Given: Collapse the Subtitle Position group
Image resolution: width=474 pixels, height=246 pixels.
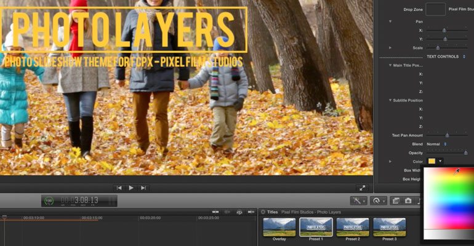Looking at the screenshot, I should pyautogui.click(x=390, y=100).
